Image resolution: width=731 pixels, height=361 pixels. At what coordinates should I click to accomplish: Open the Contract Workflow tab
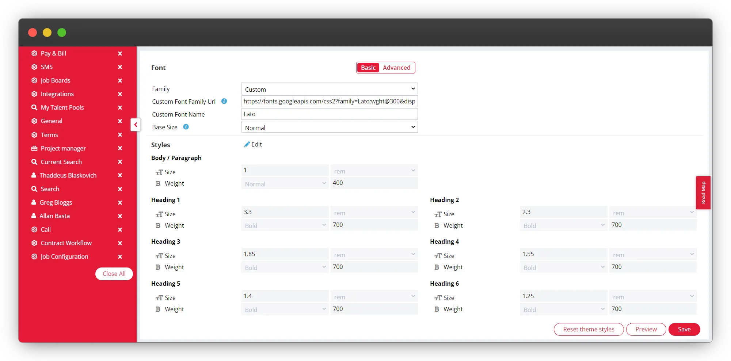[x=66, y=243]
